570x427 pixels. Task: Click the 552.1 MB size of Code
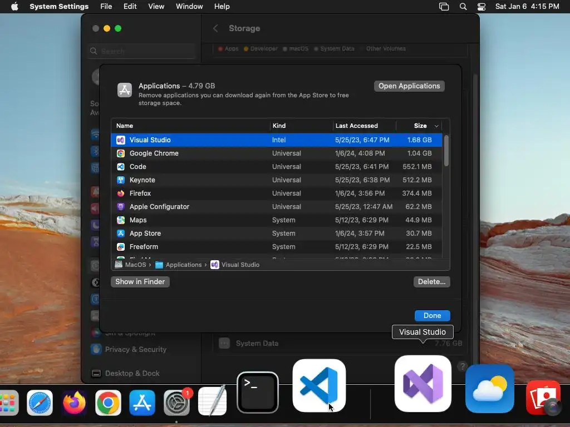point(417,167)
